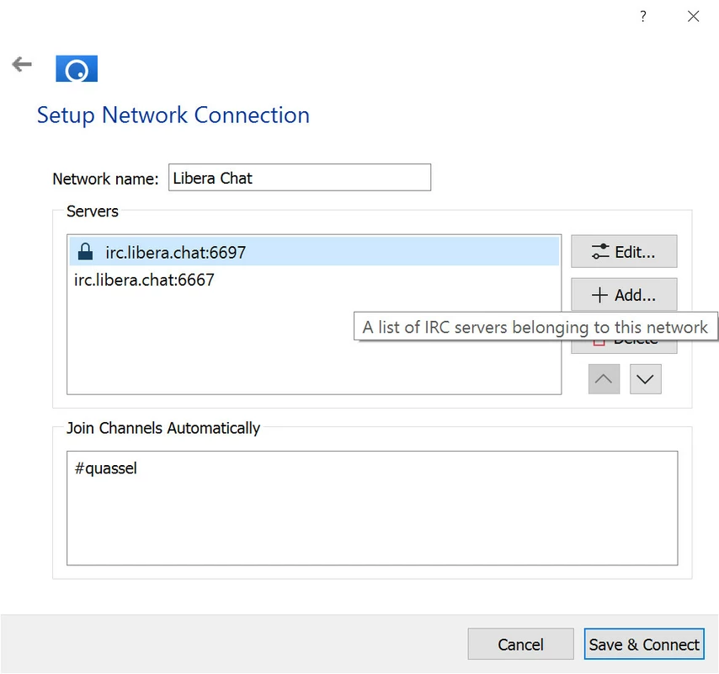Viewport: 719px width, 674px height.
Task: Click the Join Channels Automatically label
Action: (x=163, y=428)
